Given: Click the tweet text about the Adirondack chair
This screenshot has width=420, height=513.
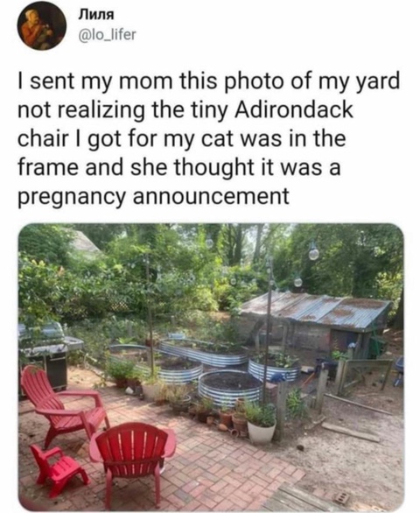Looking at the screenshot, I should 208,138.
